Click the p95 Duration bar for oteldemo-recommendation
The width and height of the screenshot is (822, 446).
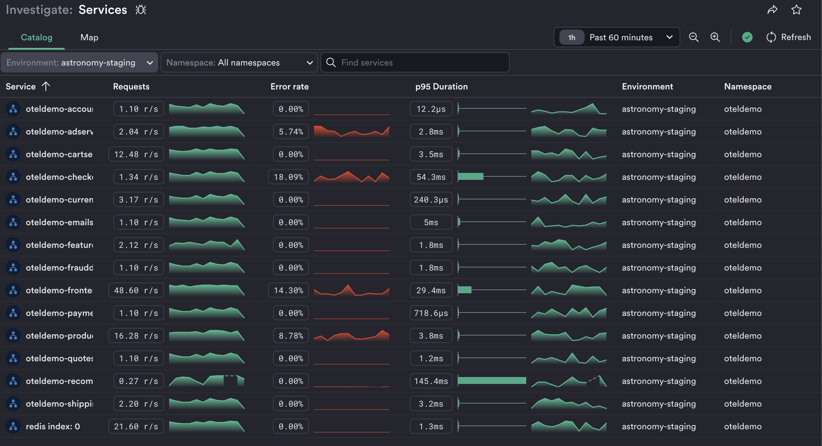click(491, 380)
